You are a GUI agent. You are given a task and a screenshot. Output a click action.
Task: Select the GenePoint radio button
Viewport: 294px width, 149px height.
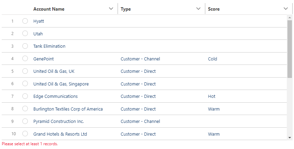[x=25, y=59]
